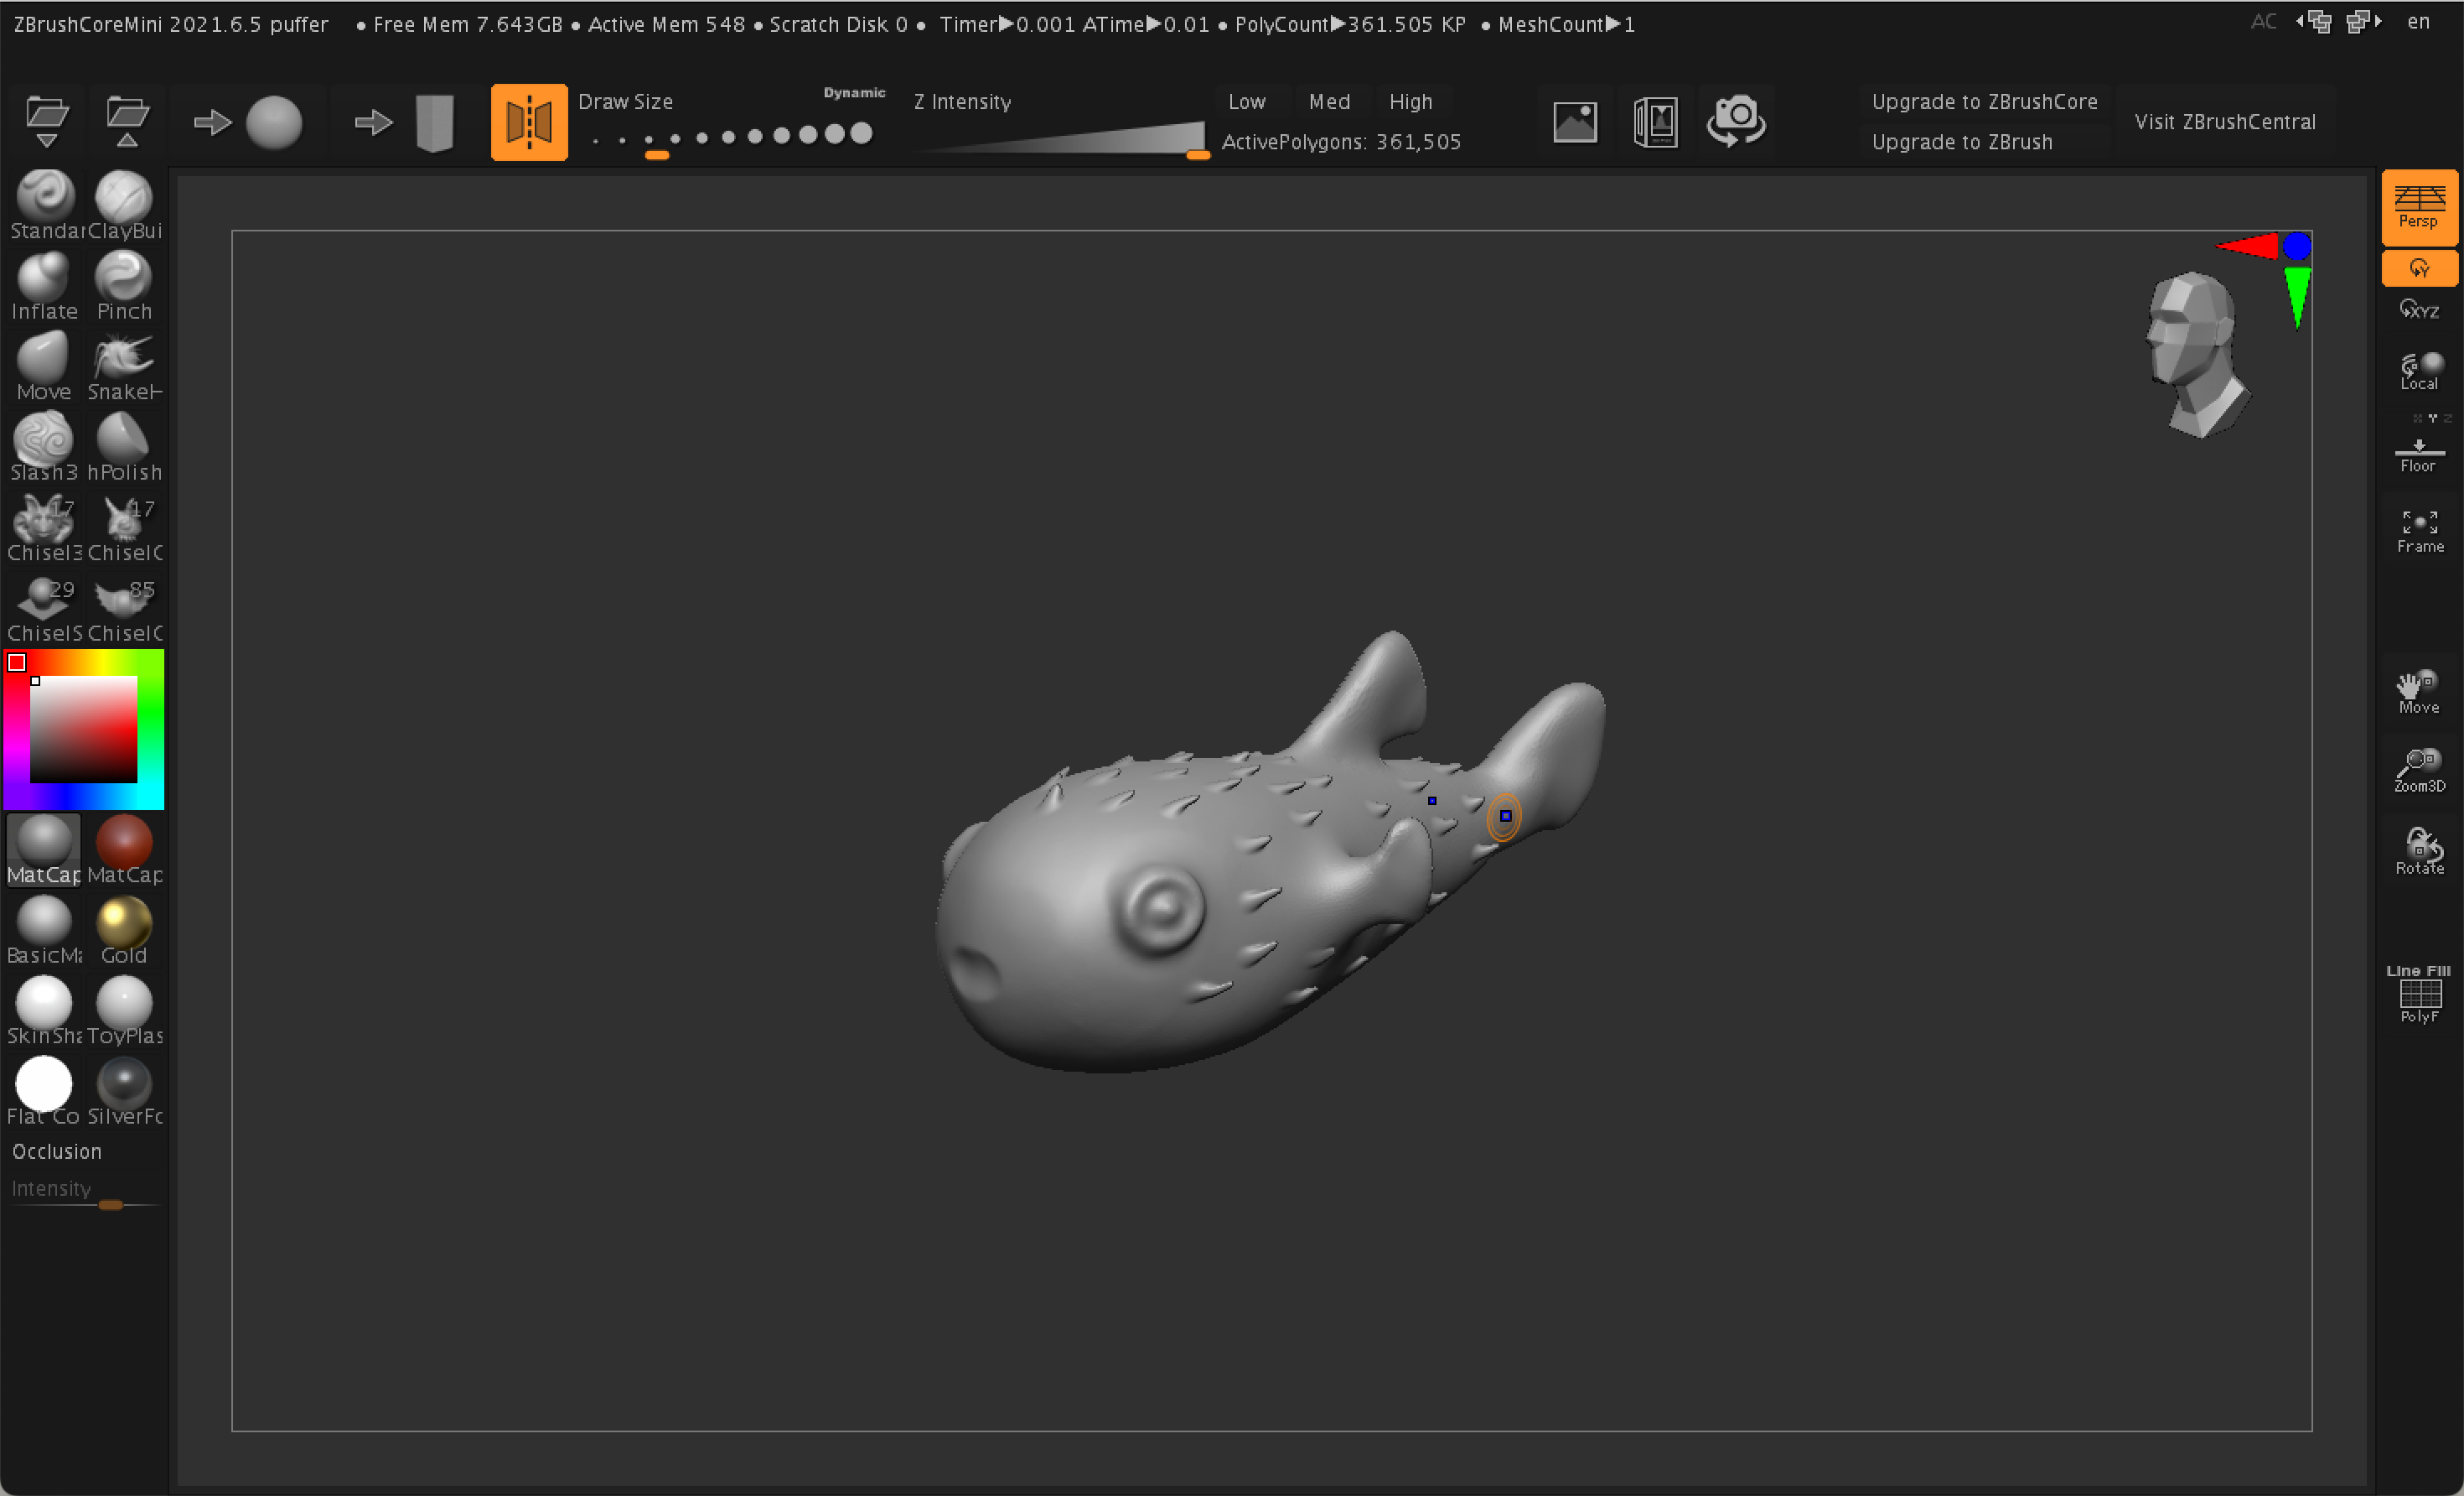Set resolution to Low
Screen dimensions: 2464x1496
click(1247, 102)
